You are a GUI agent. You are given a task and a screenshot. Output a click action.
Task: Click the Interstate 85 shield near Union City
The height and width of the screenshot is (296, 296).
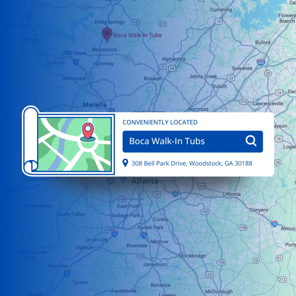pos(114,234)
